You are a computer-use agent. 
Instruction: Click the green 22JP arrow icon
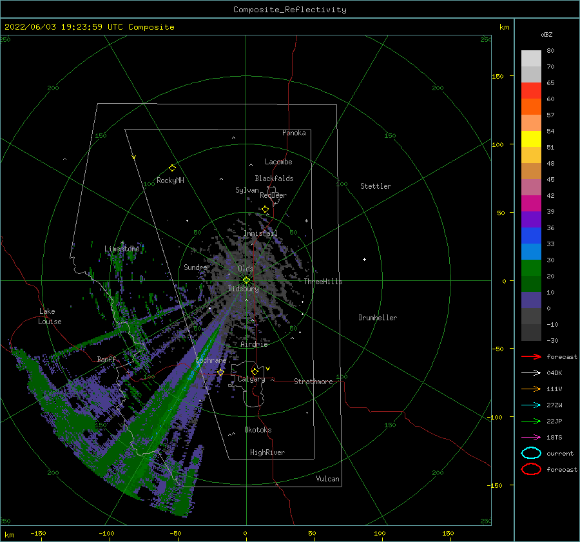tap(531, 421)
